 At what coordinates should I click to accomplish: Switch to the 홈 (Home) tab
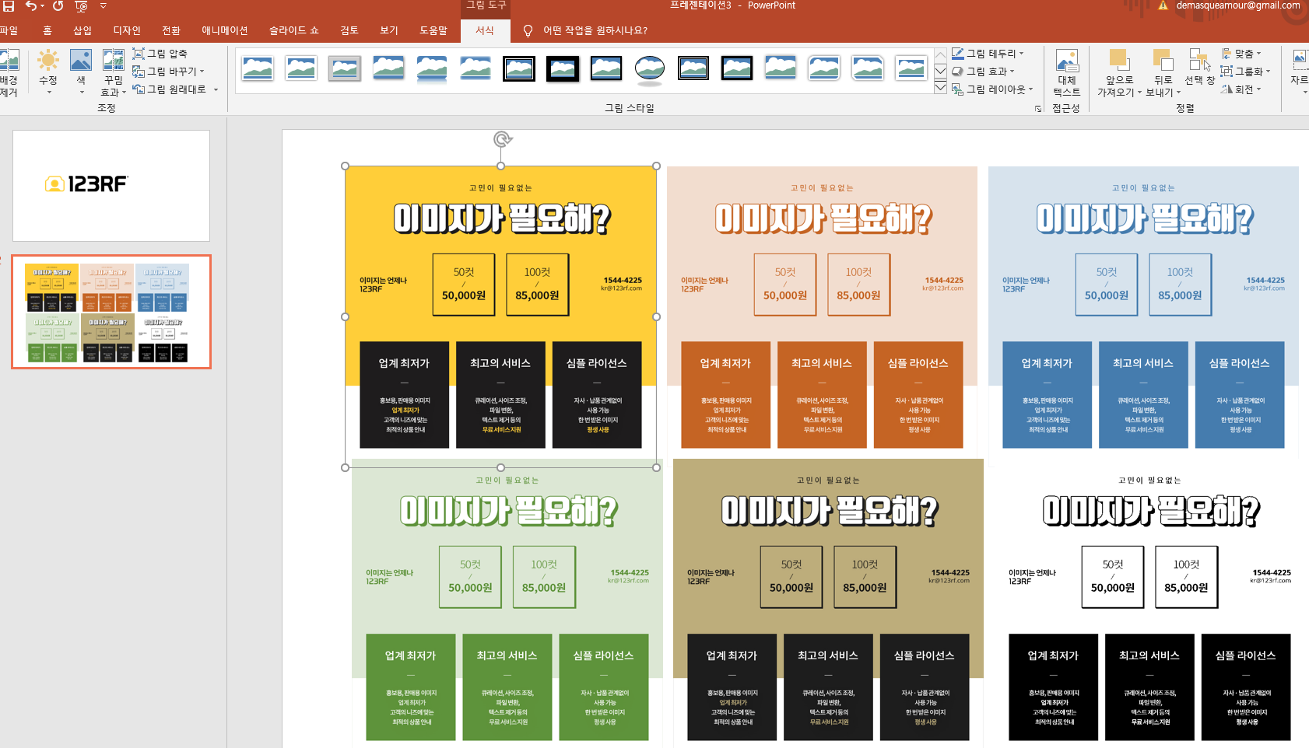coord(47,31)
